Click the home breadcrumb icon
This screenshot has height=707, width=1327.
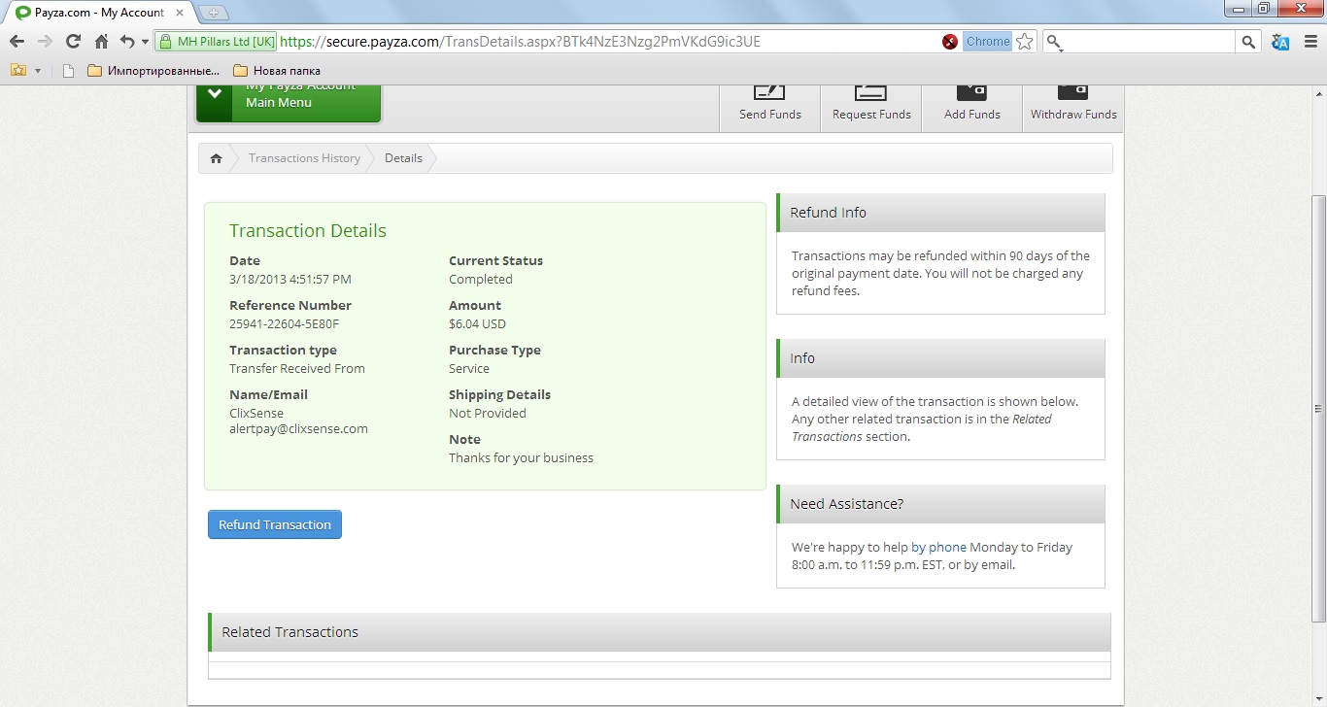(x=216, y=158)
